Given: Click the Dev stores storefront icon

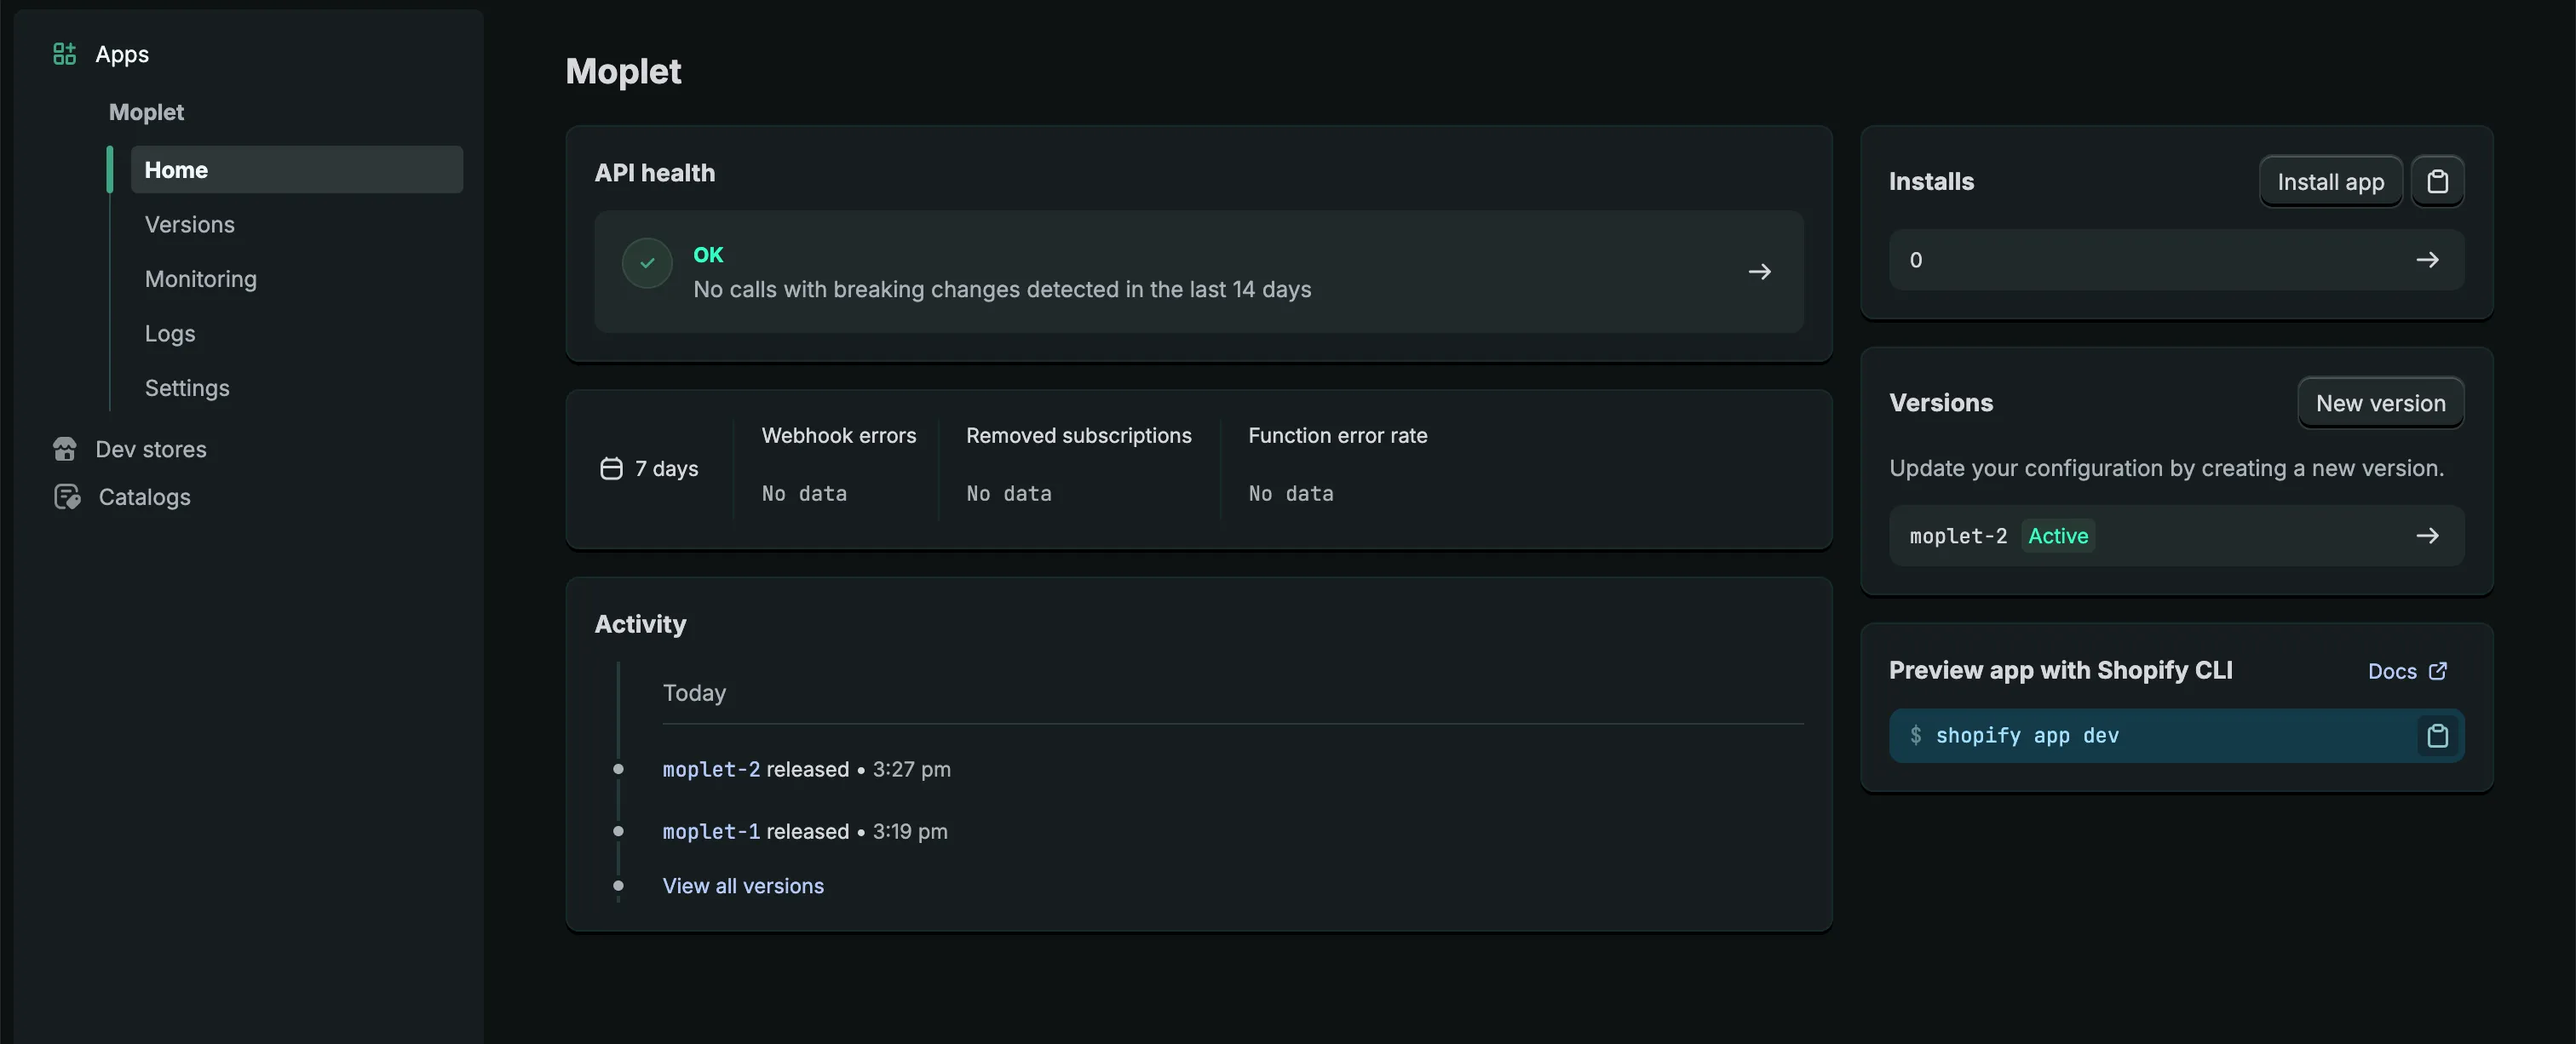Looking at the screenshot, I should tap(65, 449).
